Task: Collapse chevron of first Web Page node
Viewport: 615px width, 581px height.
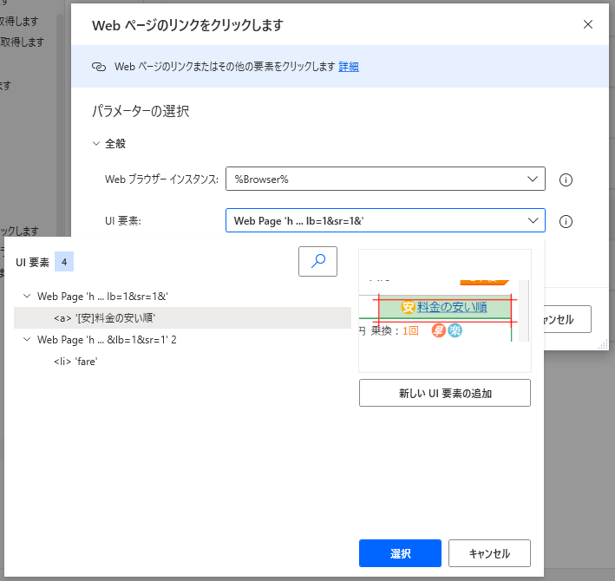Action: pyautogui.click(x=27, y=297)
